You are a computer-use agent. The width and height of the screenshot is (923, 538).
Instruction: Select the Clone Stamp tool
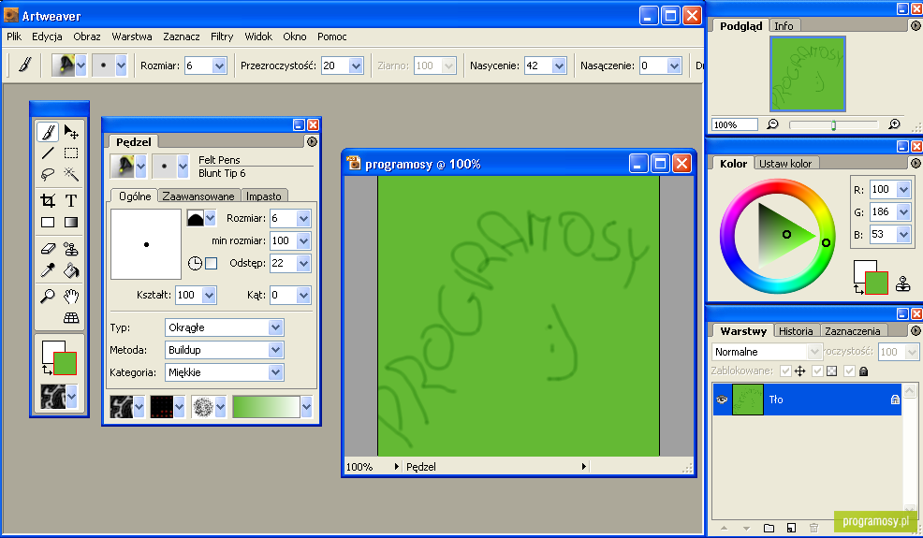[71, 249]
